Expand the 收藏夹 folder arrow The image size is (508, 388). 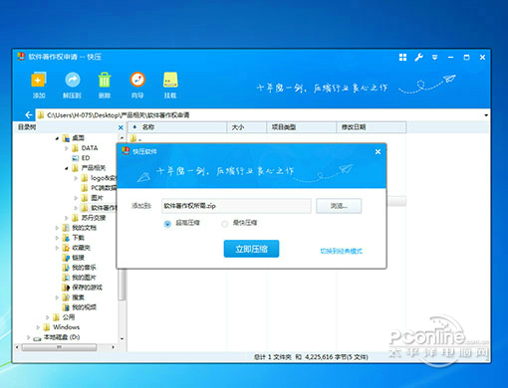(x=57, y=248)
